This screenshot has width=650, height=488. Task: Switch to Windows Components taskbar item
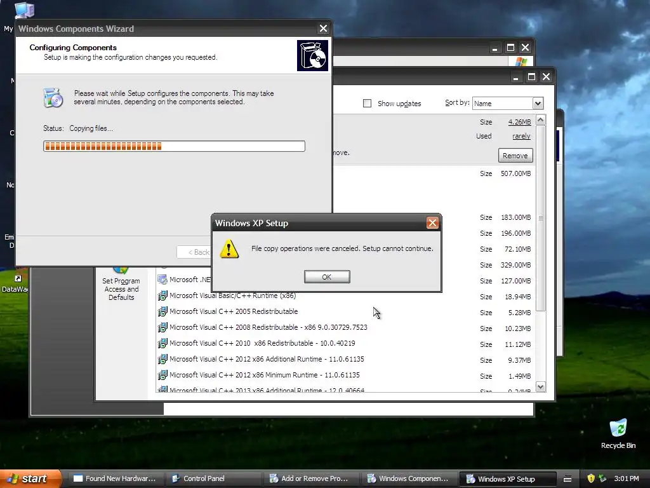click(410, 478)
